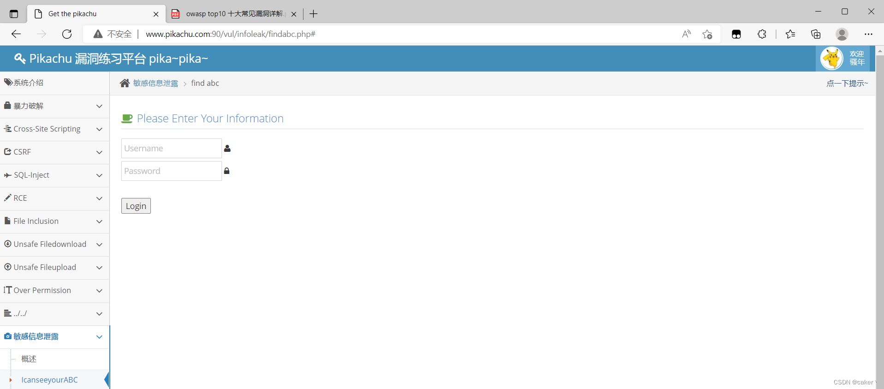Image resolution: width=884 pixels, height=389 pixels.
Task: Open the tab actions menu icon
Action: (x=14, y=14)
